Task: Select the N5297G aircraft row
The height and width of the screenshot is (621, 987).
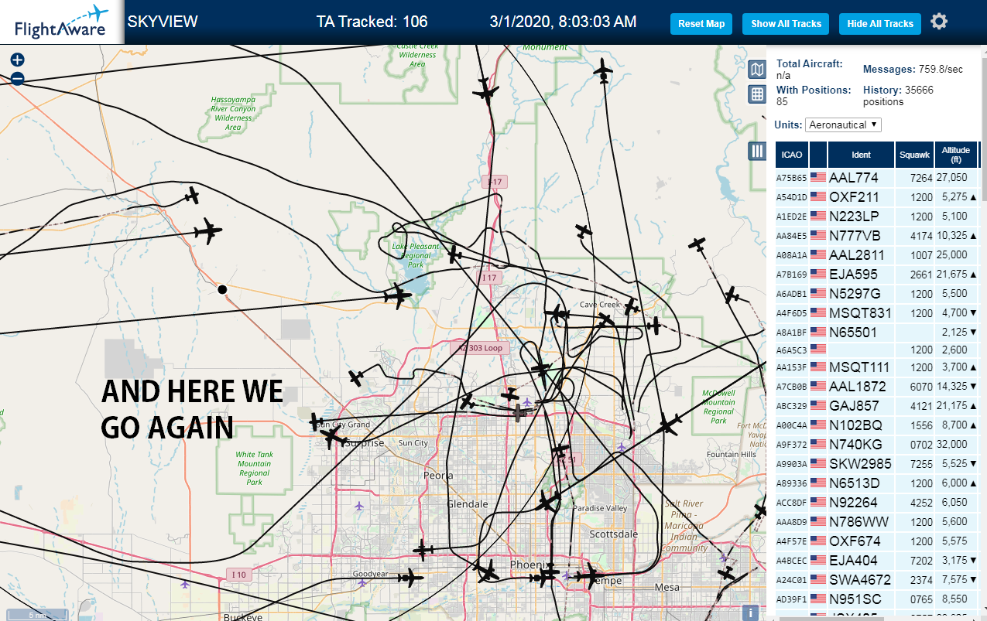Action: pos(876,294)
